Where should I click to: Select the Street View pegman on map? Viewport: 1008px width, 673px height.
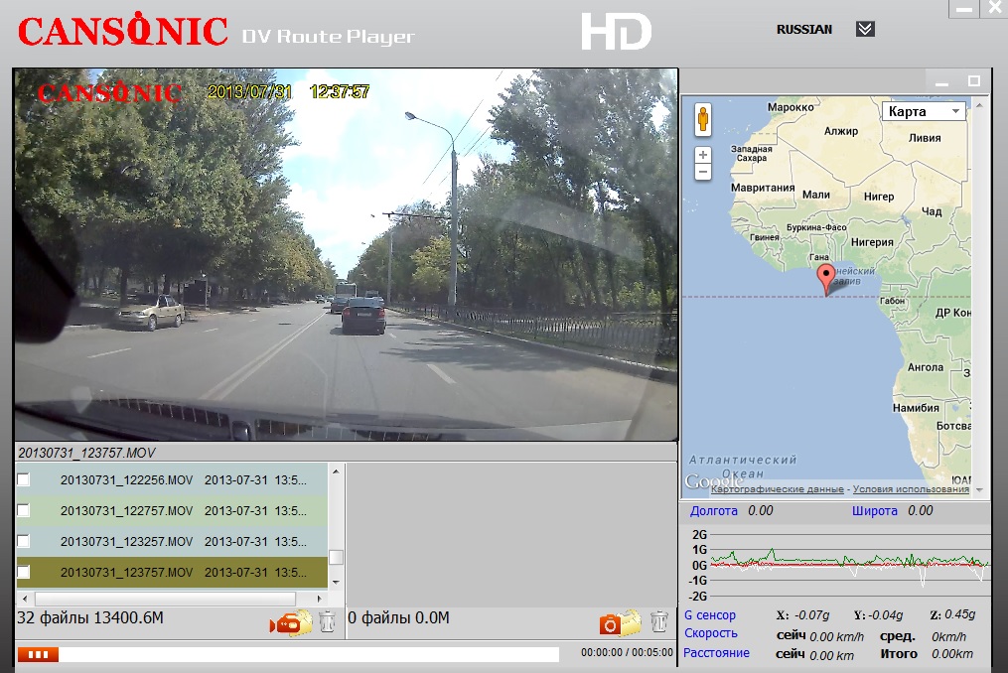click(703, 119)
